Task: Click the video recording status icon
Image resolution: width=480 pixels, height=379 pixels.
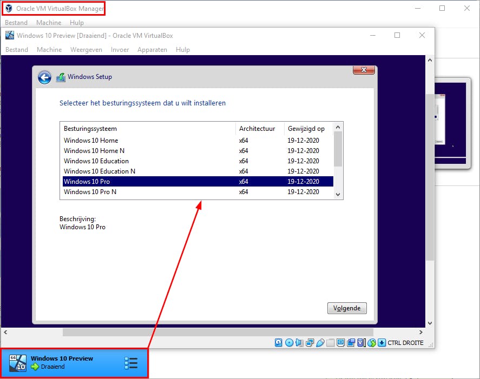Action: pyautogui.click(x=351, y=343)
